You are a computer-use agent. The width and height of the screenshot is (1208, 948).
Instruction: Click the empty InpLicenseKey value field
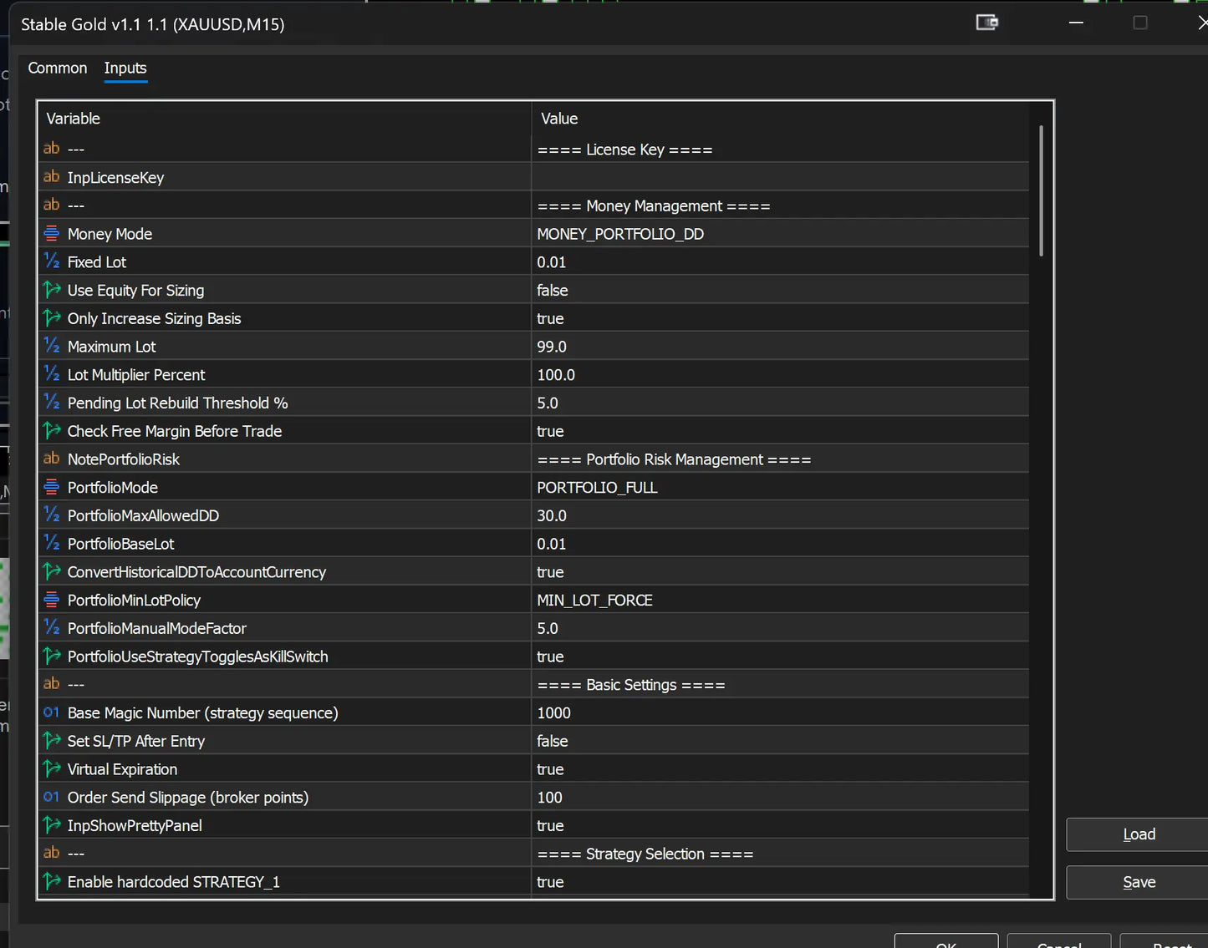coord(780,177)
